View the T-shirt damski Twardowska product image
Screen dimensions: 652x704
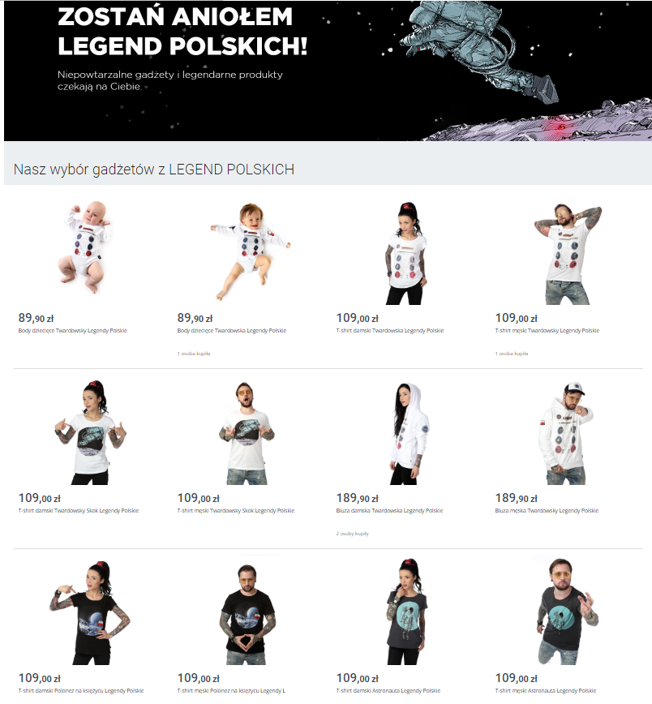click(405, 253)
